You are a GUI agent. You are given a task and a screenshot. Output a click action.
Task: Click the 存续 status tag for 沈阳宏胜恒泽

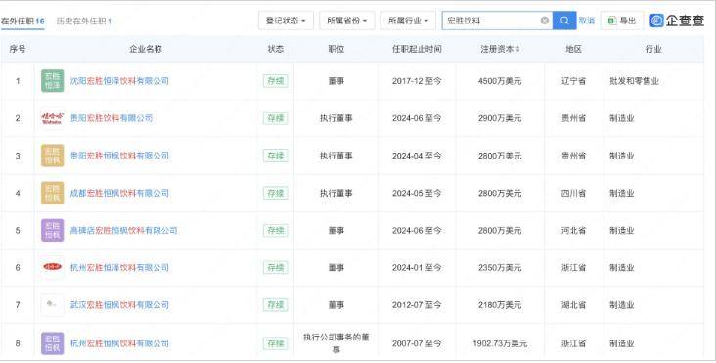point(276,81)
